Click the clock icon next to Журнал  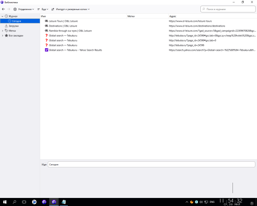point(6,16)
